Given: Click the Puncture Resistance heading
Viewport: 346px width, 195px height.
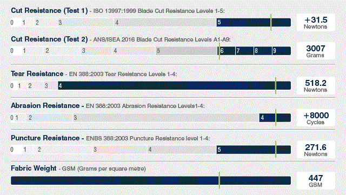Looking at the screenshot, I should (45, 138).
